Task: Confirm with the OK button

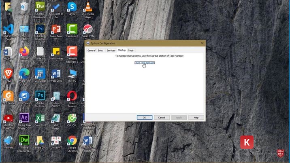Action: (x=145, y=117)
